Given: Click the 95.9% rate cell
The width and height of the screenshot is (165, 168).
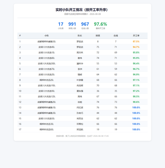Looking at the screenshot, I should [136, 58].
